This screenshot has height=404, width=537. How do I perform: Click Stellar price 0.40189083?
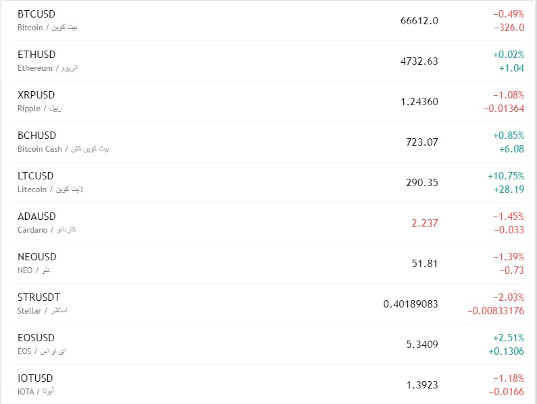[x=410, y=304]
